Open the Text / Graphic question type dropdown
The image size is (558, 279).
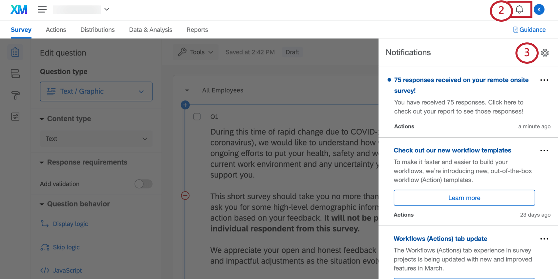pyautogui.click(x=96, y=92)
